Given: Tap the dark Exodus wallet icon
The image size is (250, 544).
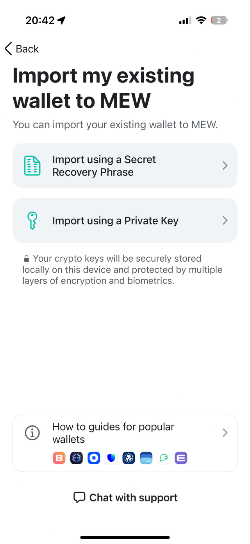Looking at the screenshot, I should click(77, 458).
